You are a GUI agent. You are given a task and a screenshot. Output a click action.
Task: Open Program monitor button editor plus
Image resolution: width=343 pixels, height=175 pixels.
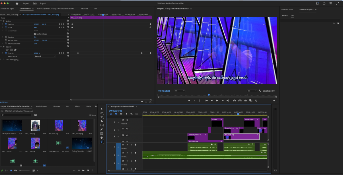click(274, 101)
